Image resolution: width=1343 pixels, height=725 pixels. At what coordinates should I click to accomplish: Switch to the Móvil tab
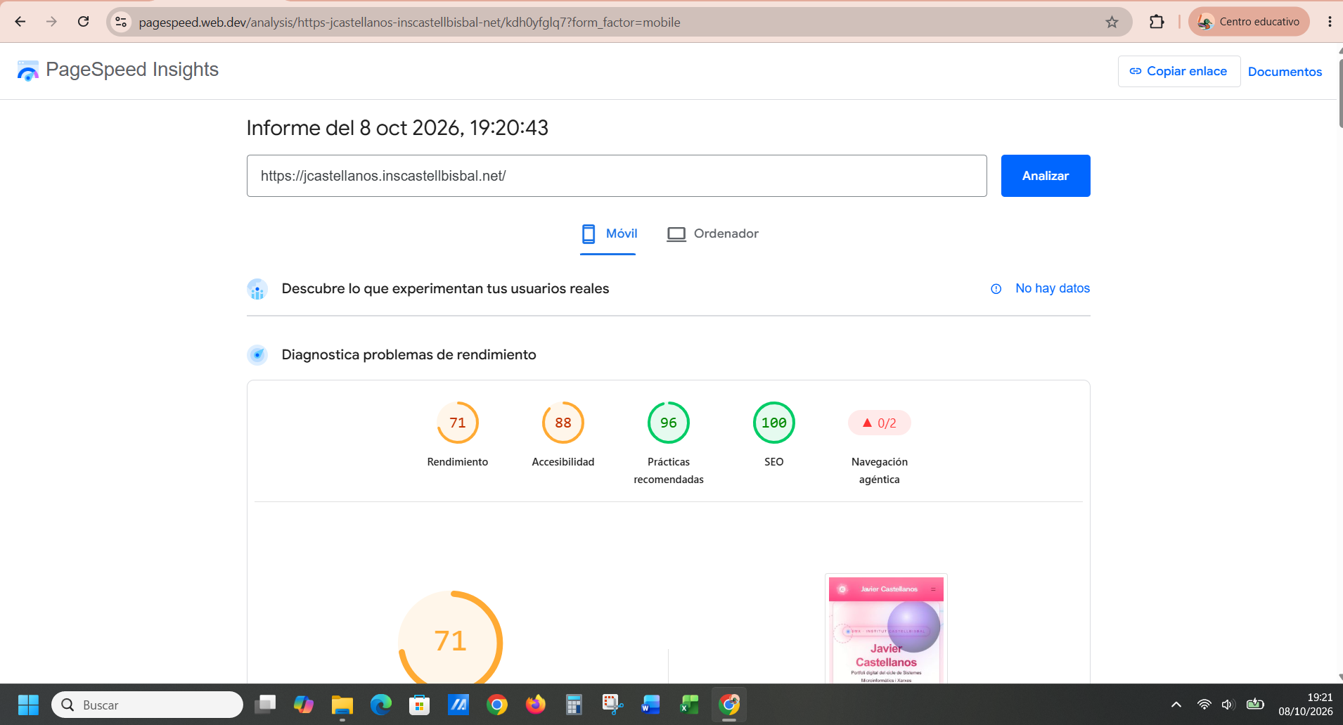608,234
